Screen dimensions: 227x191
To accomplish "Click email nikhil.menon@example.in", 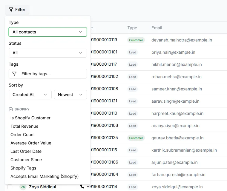I will (x=177, y=64).
